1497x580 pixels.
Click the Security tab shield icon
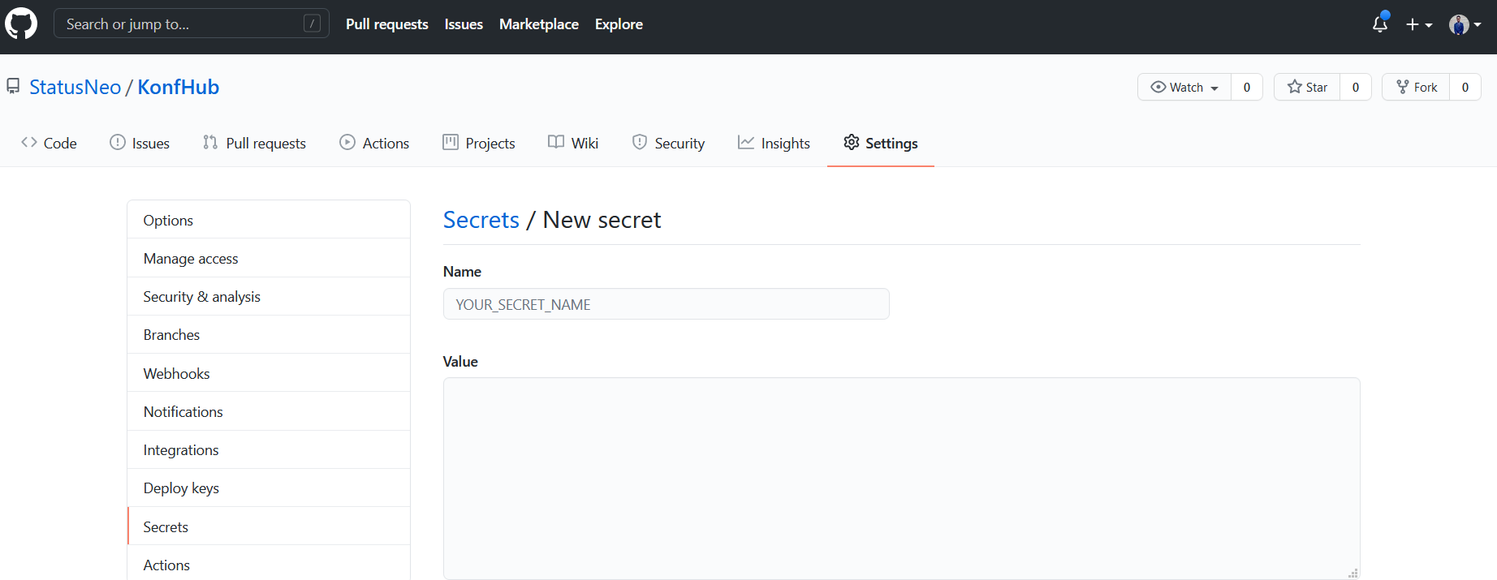[640, 142]
